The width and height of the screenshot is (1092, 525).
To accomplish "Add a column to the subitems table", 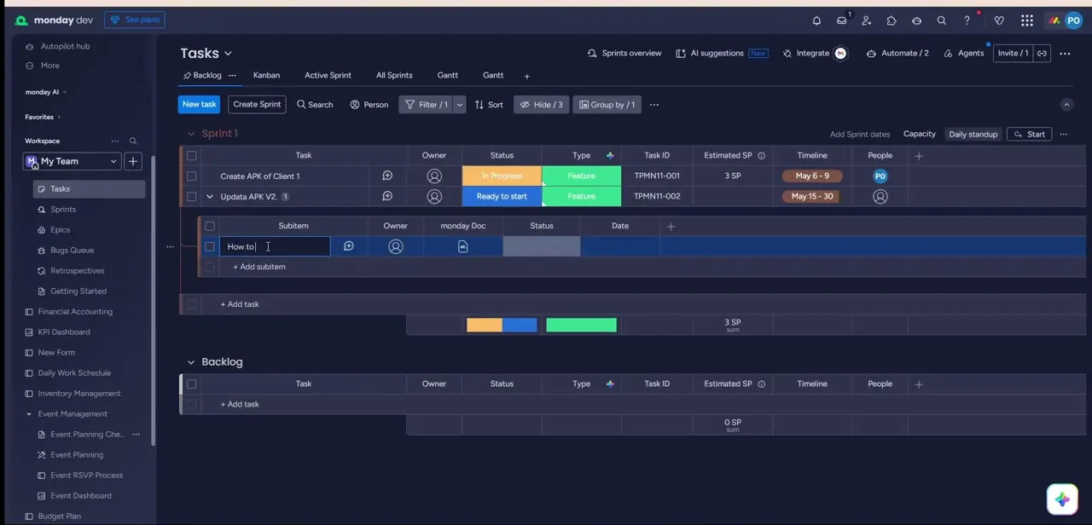I will point(671,226).
